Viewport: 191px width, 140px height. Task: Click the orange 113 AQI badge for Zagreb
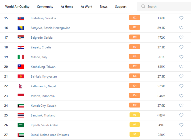click(x=134, y=47)
